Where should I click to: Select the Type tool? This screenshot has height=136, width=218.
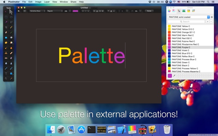click(x=6, y=73)
